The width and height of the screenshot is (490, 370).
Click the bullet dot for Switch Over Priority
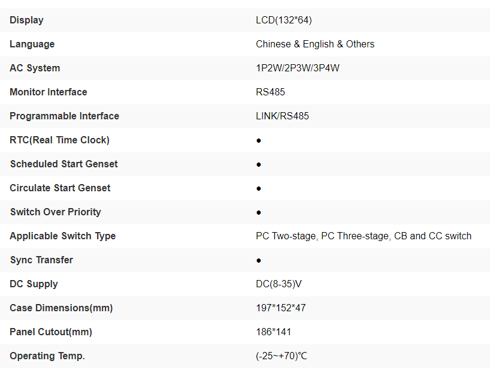(259, 212)
